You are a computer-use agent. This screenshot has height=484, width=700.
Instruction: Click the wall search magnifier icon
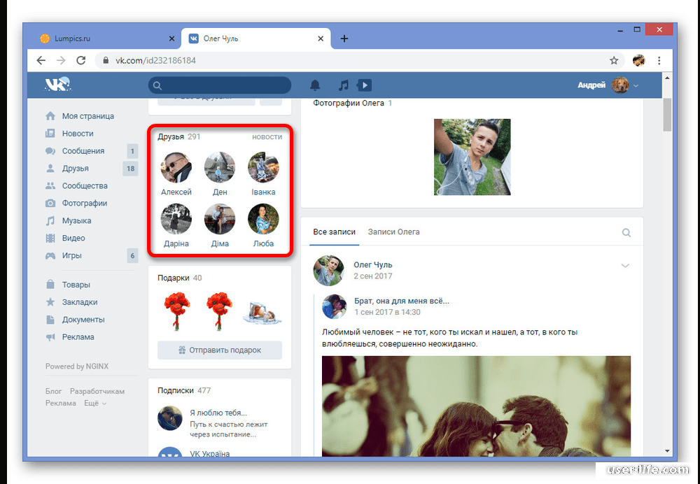click(626, 232)
